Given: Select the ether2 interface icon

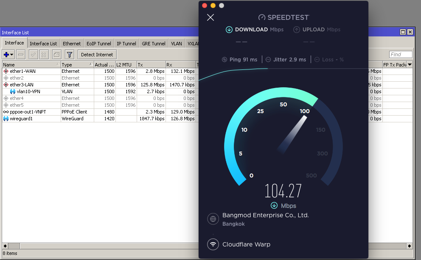Looking at the screenshot, I should tap(6, 78).
